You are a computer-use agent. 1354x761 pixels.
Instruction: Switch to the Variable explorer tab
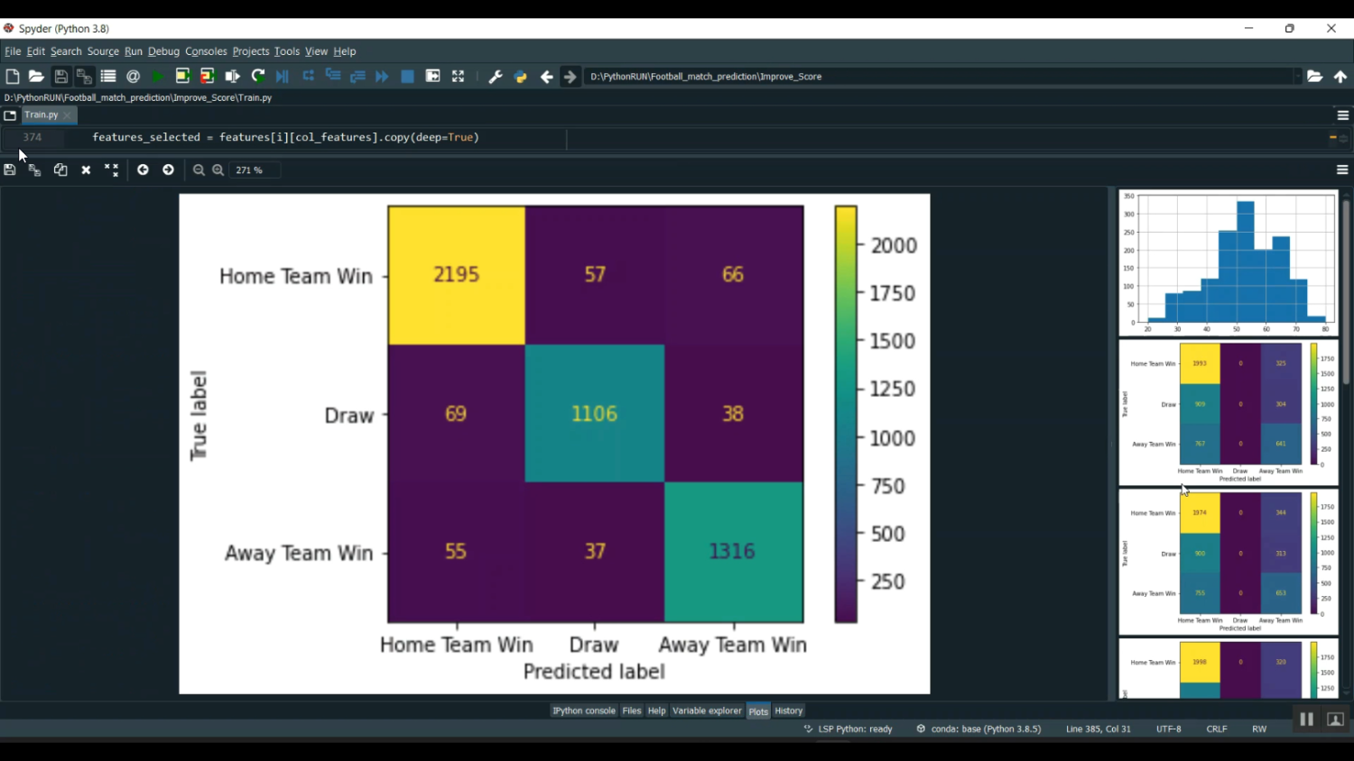point(707,711)
